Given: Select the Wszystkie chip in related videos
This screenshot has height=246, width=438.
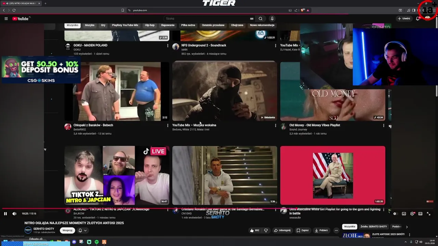Looking at the screenshot, I should [349, 227].
